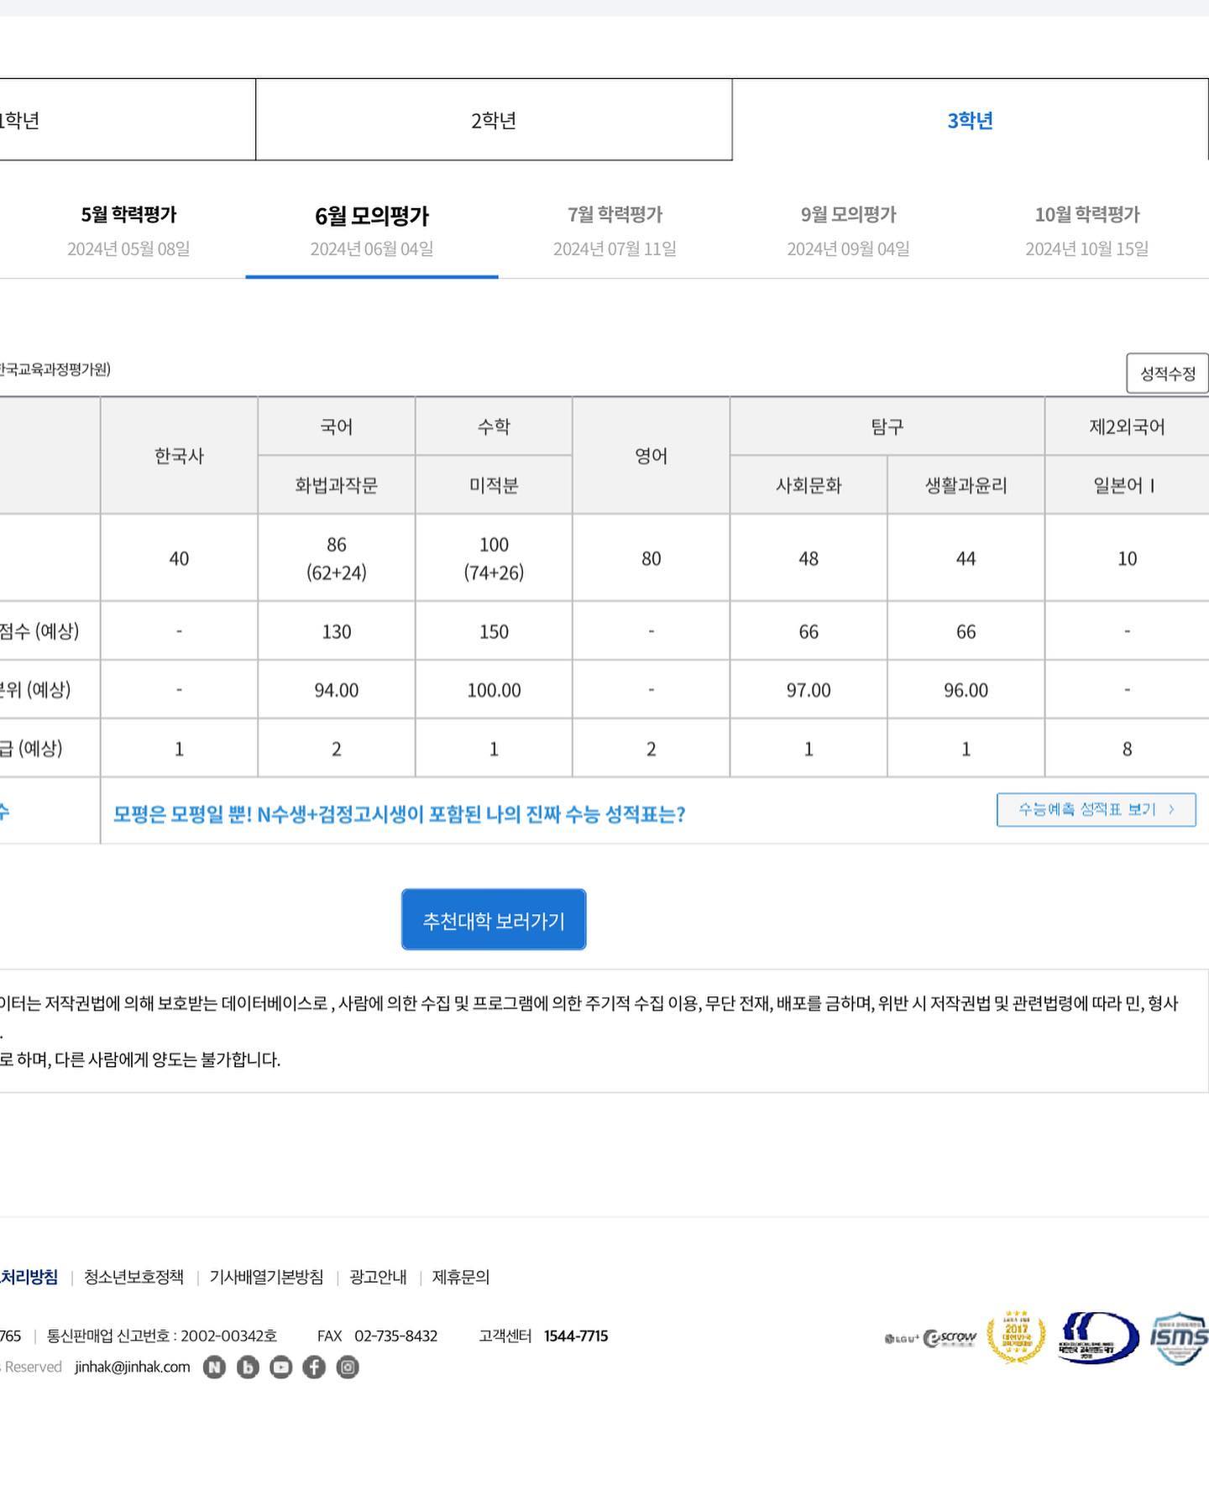This screenshot has width=1209, height=1511.
Task: Open the 광고안내 footer link
Action: [x=378, y=1277]
